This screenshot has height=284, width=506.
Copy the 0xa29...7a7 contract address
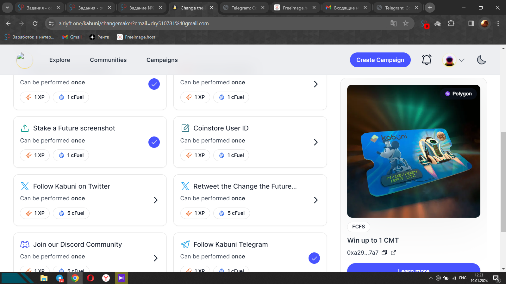pyautogui.click(x=384, y=252)
